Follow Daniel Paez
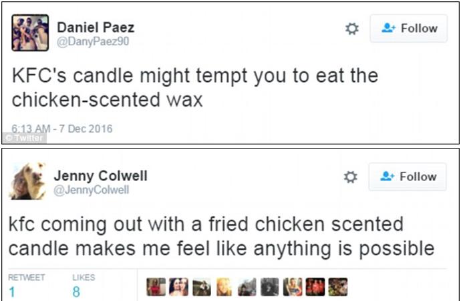Image resolution: width=461 pixels, height=301 pixels. coord(409,29)
